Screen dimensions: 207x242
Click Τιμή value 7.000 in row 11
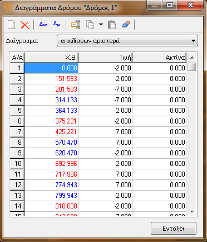(x=105, y=174)
